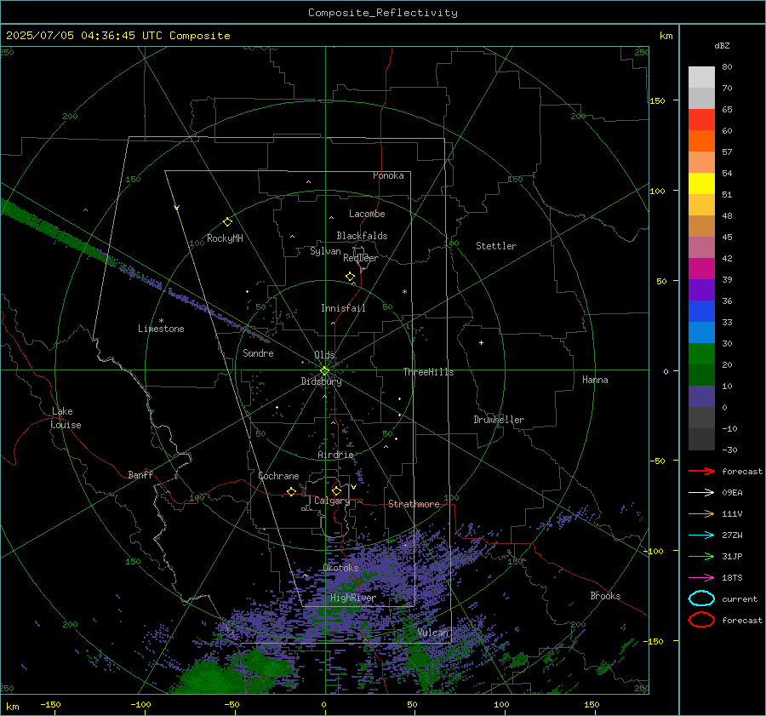Click the Blackfalds city label
The height and width of the screenshot is (716, 766).
point(362,236)
